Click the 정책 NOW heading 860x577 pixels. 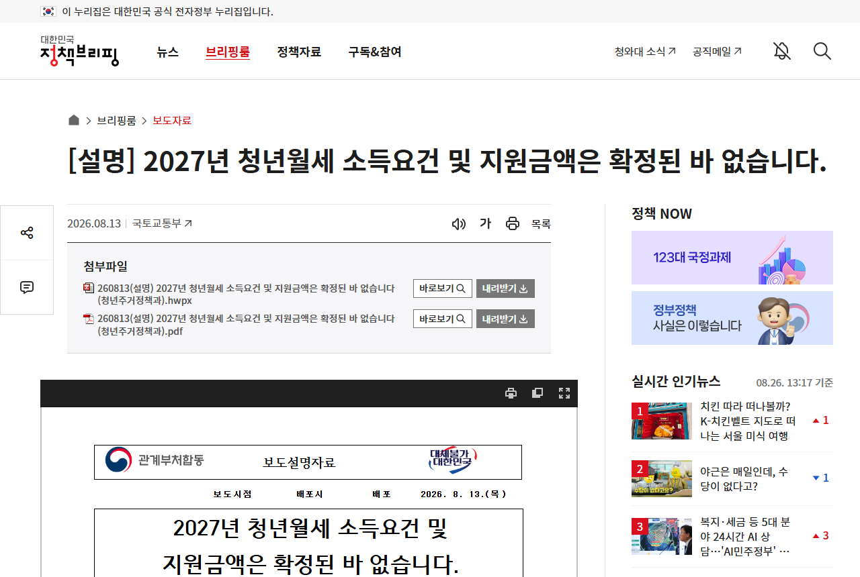[662, 214]
